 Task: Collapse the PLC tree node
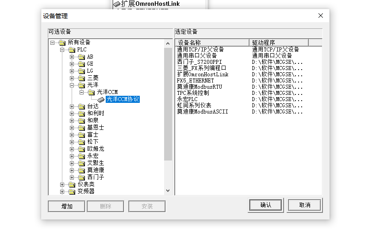(62, 50)
